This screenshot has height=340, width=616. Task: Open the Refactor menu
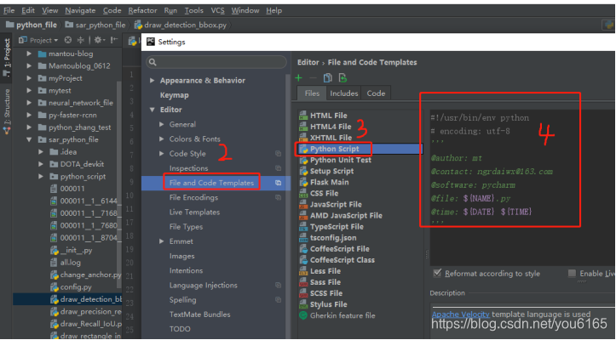click(142, 10)
